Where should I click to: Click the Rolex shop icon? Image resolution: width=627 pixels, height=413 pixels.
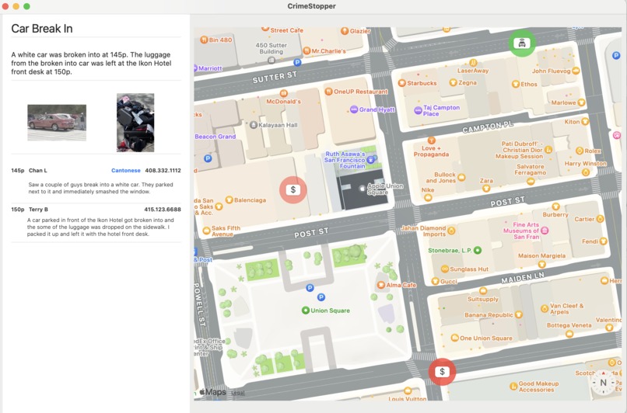pyautogui.click(x=579, y=151)
